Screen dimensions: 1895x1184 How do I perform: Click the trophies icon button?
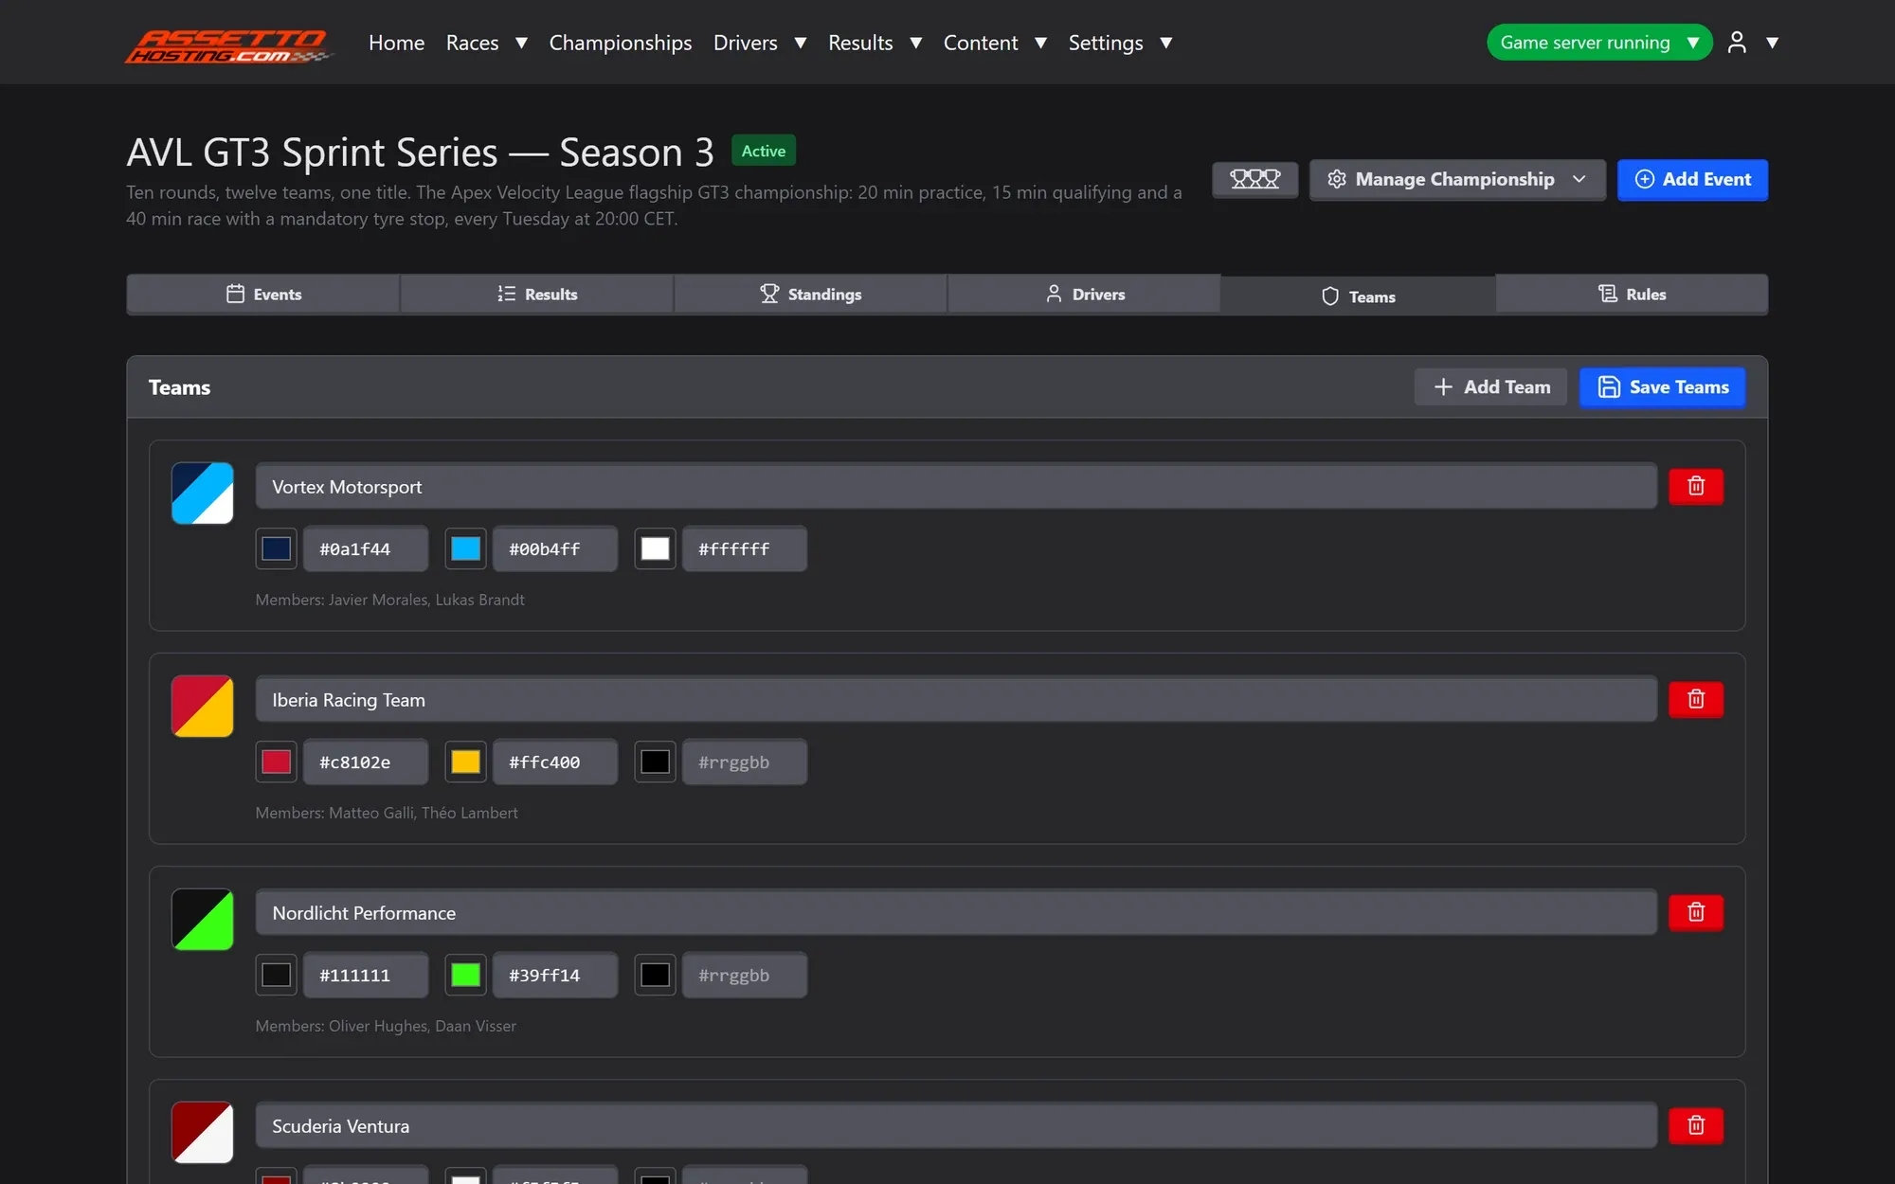1254,179
